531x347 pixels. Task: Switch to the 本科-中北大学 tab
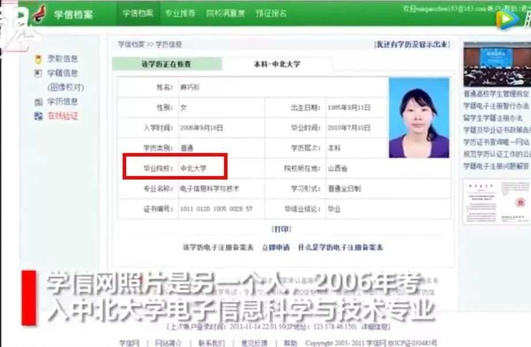point(276,64)
